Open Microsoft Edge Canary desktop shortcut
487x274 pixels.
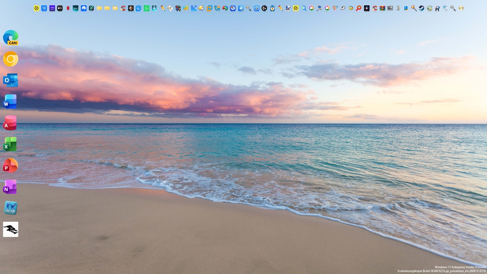(11, 38)
